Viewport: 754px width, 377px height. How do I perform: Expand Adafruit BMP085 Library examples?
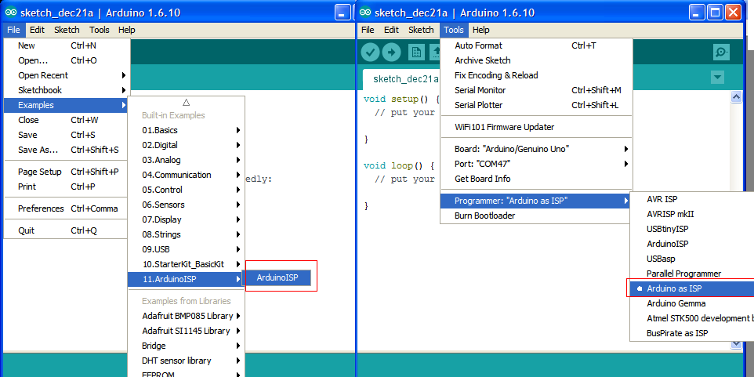[x=186, y=316]
